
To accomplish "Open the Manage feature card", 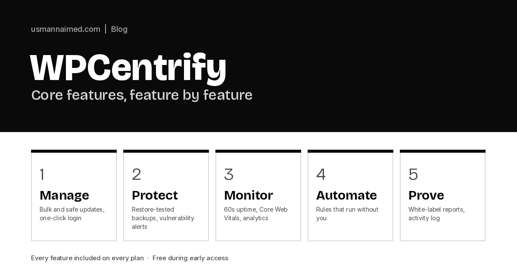I will 74,195.
